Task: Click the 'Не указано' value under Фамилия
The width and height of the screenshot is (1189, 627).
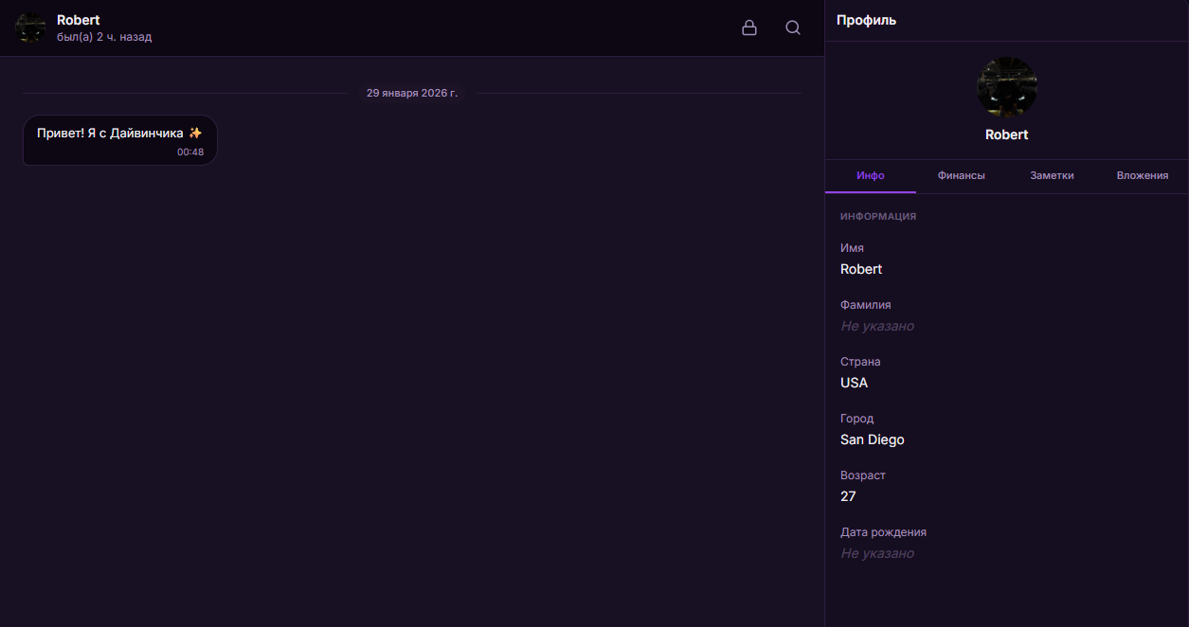Action: [876, 326]
